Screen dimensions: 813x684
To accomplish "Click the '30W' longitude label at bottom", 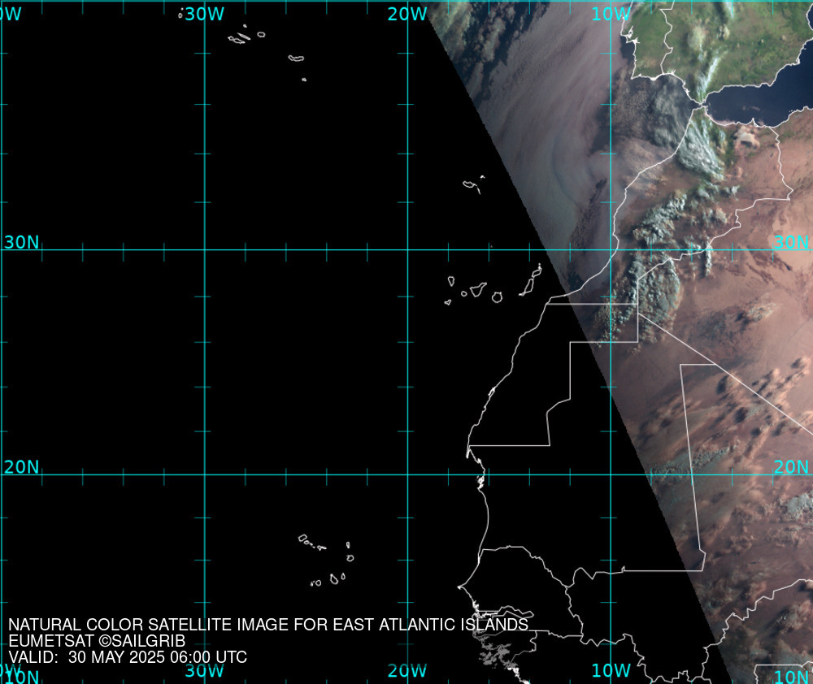I will coord(205,670).
